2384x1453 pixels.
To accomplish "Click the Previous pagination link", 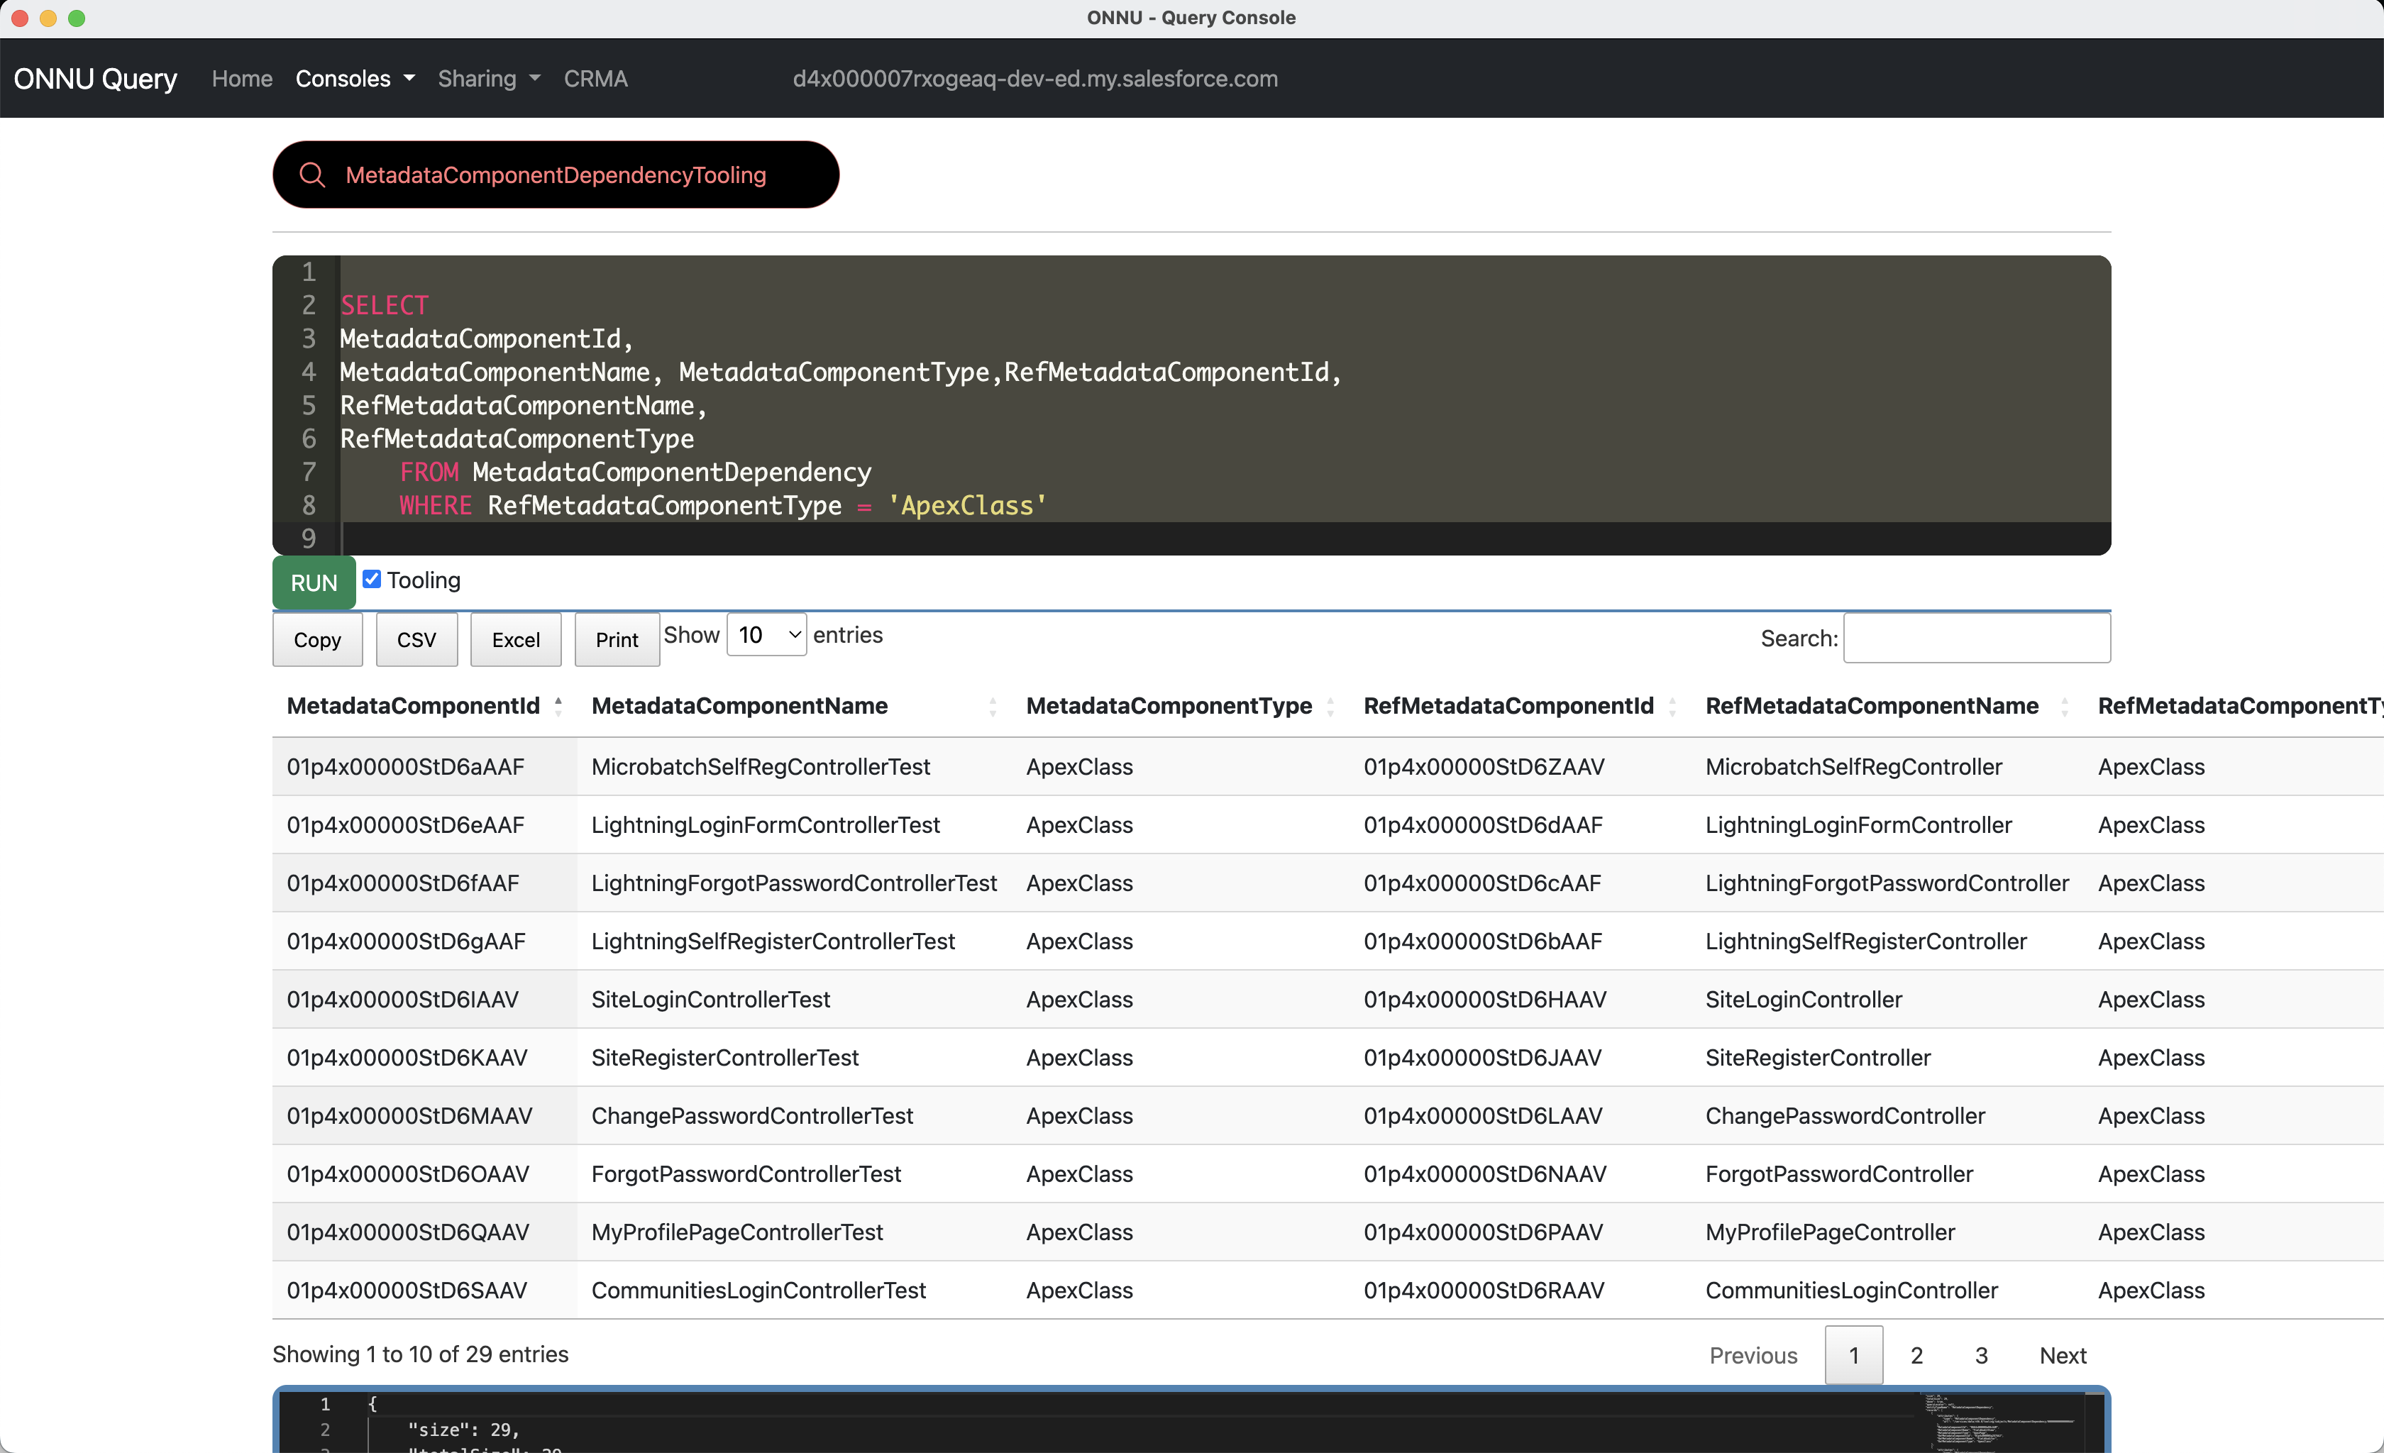I will (x=1753, y=1354).
